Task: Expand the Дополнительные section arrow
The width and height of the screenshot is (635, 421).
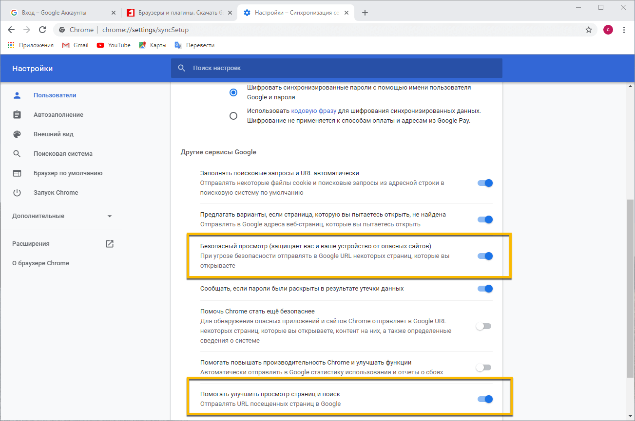Action: 110,216
